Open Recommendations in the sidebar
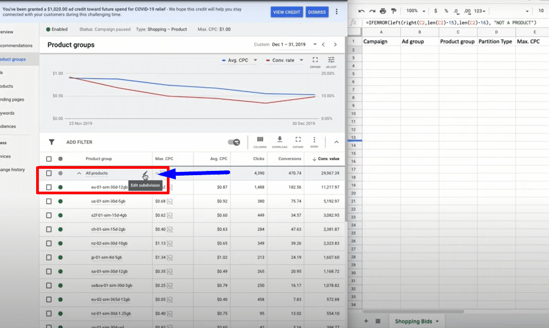The width and height of the screenshot is (549, 328). pyautogui.click(x=16, y=46)
